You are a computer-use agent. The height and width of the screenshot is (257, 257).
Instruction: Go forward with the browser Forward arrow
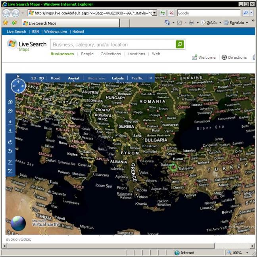[x=15, y=13]
